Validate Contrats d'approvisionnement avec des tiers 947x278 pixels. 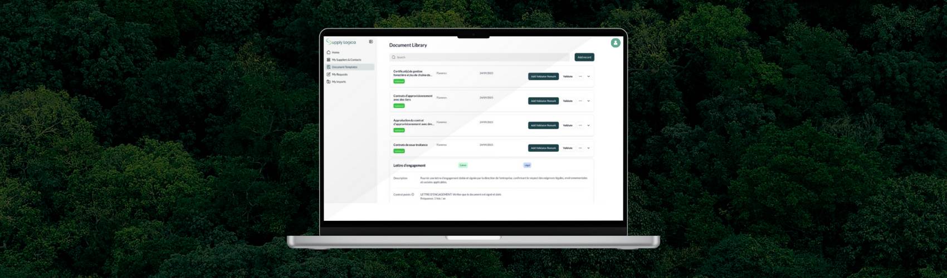point(568,101)
